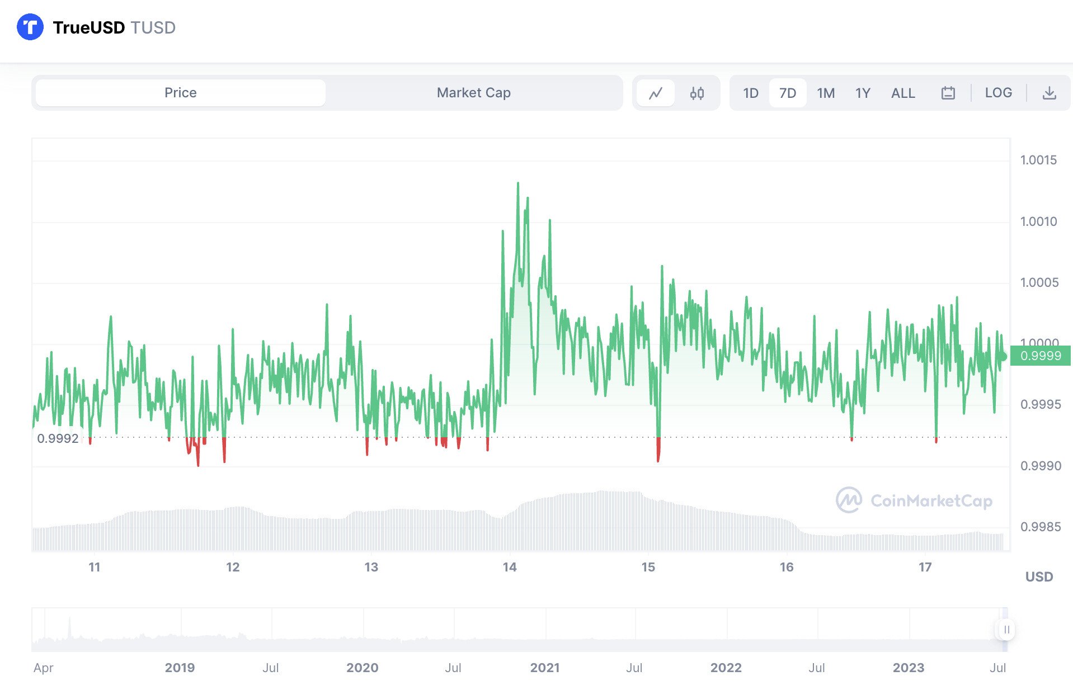
Task: Click the current price label 0.9999
Action: [1040, 356]
